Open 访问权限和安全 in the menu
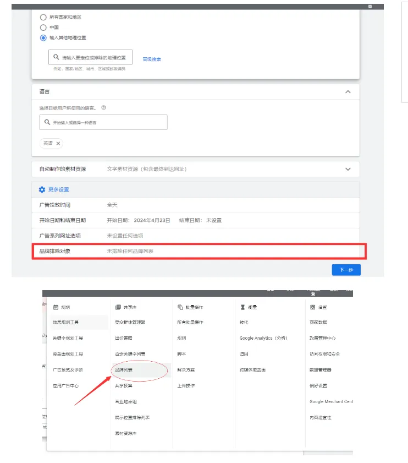 (x=324, y=354)
